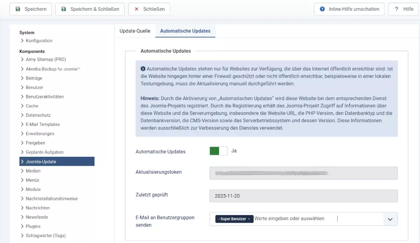This screenshot has height=243, width=420.
Task: Select Benutzer in the component list
Action: (x=34, y=87)
